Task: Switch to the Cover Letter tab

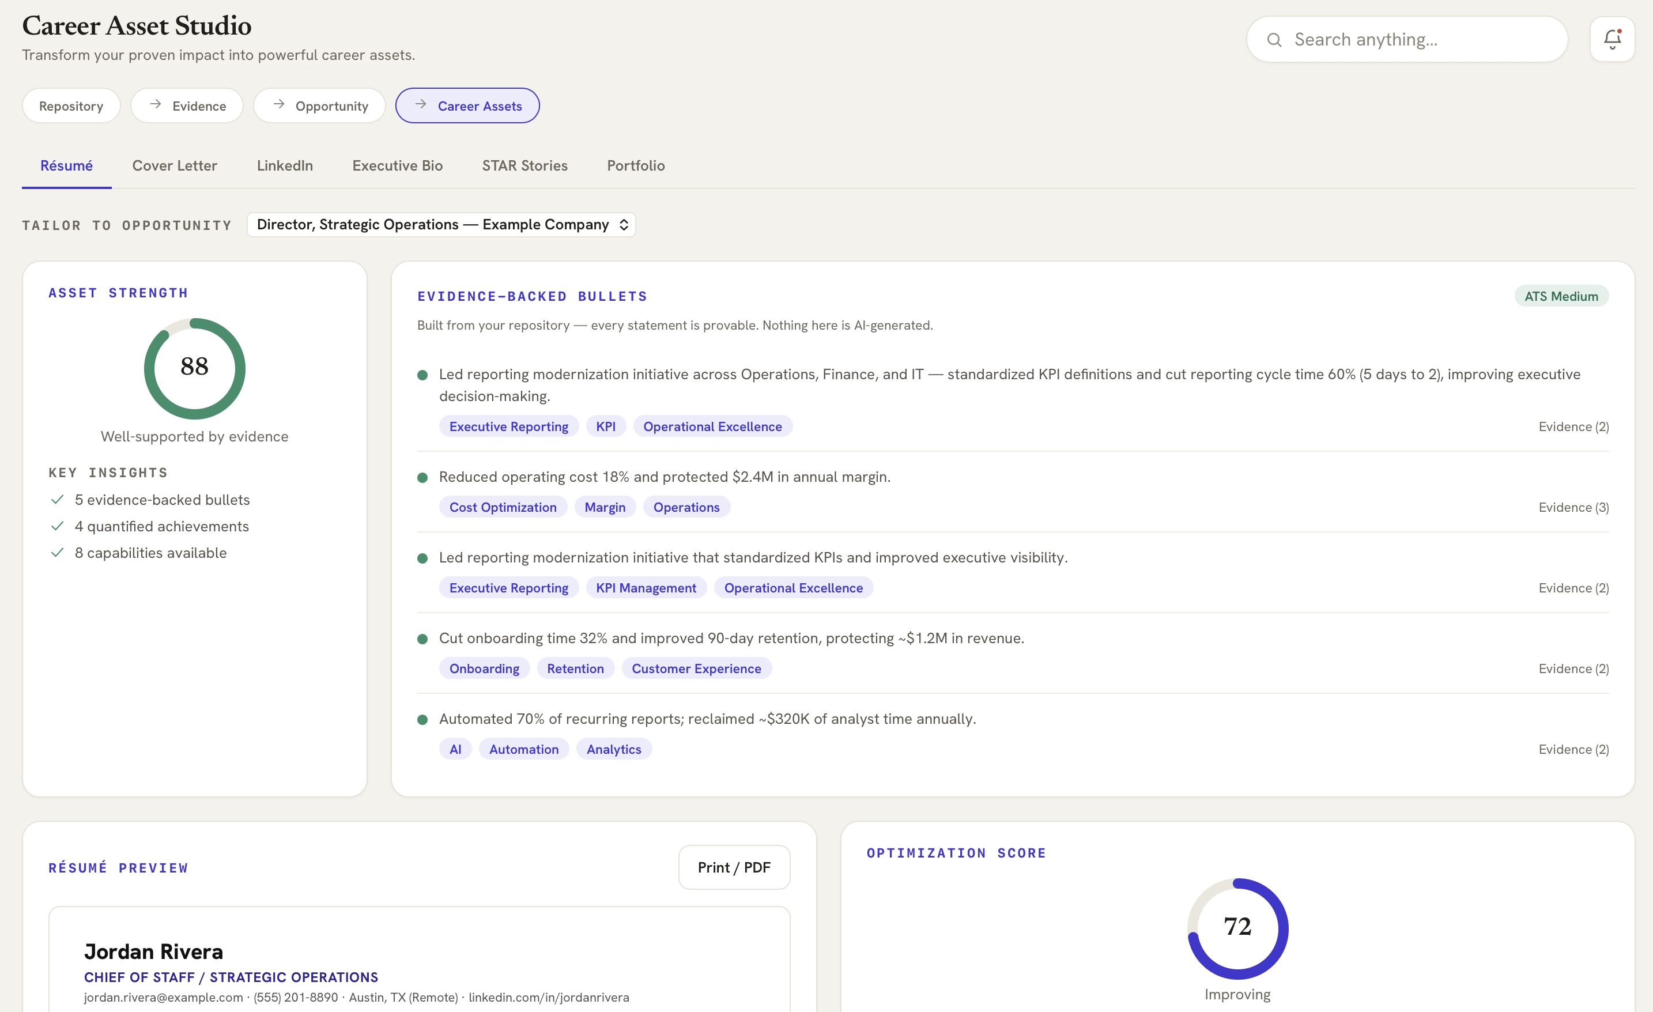Action: pyautogui.click(x=175, y=165)
